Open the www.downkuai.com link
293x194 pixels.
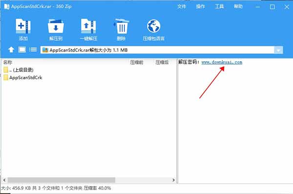pos(222,62)
